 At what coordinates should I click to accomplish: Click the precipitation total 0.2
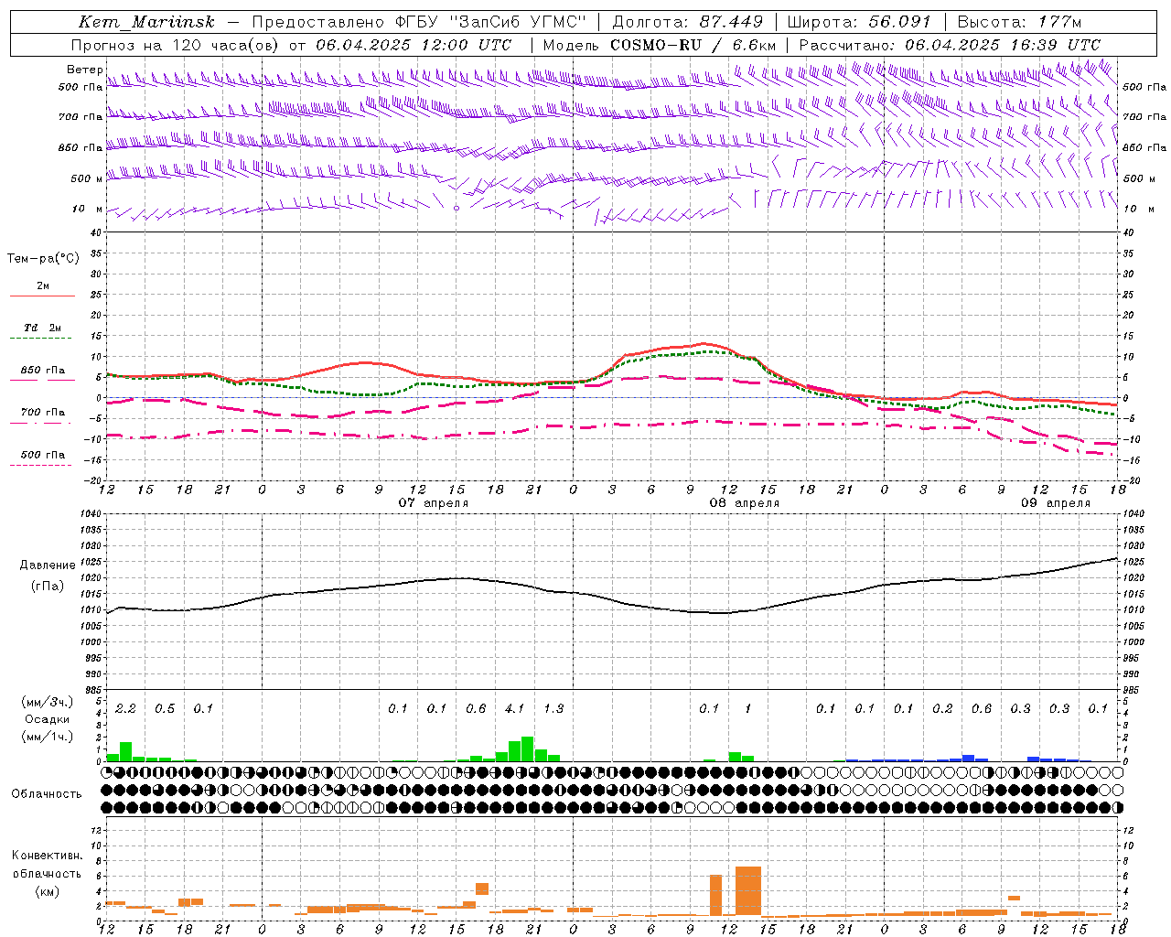click(942, 709)
